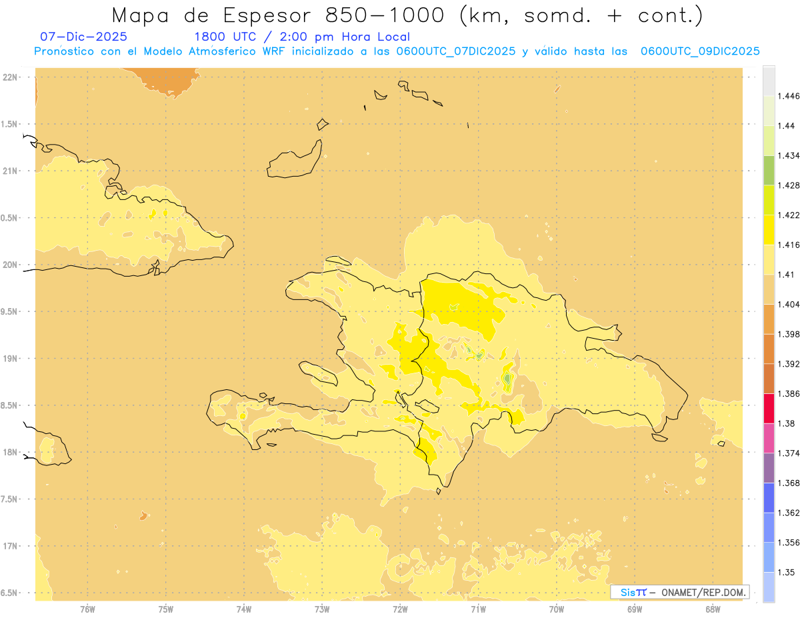Viewport: 800px width, 618px height.
Task: Click the 68W longitude label
Action: [713, 609]
